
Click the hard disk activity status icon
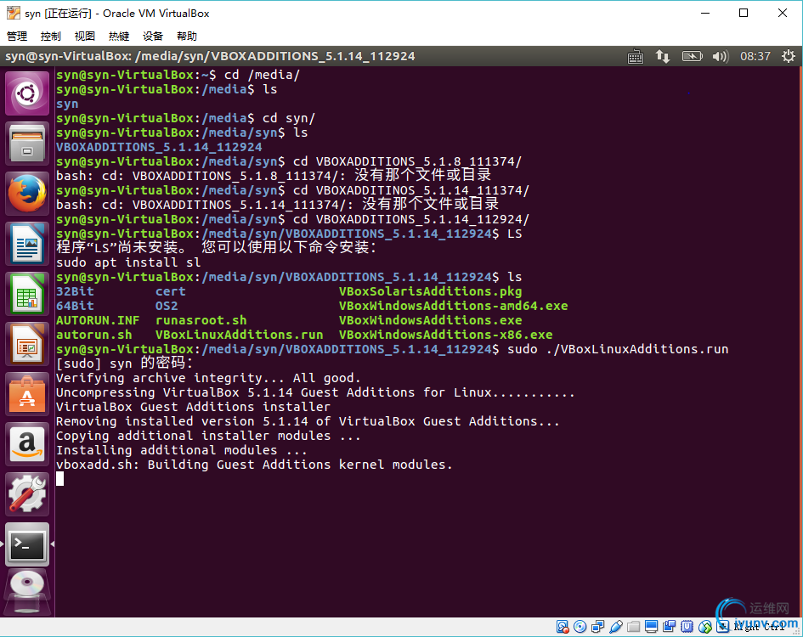click(x=563, y=627)
